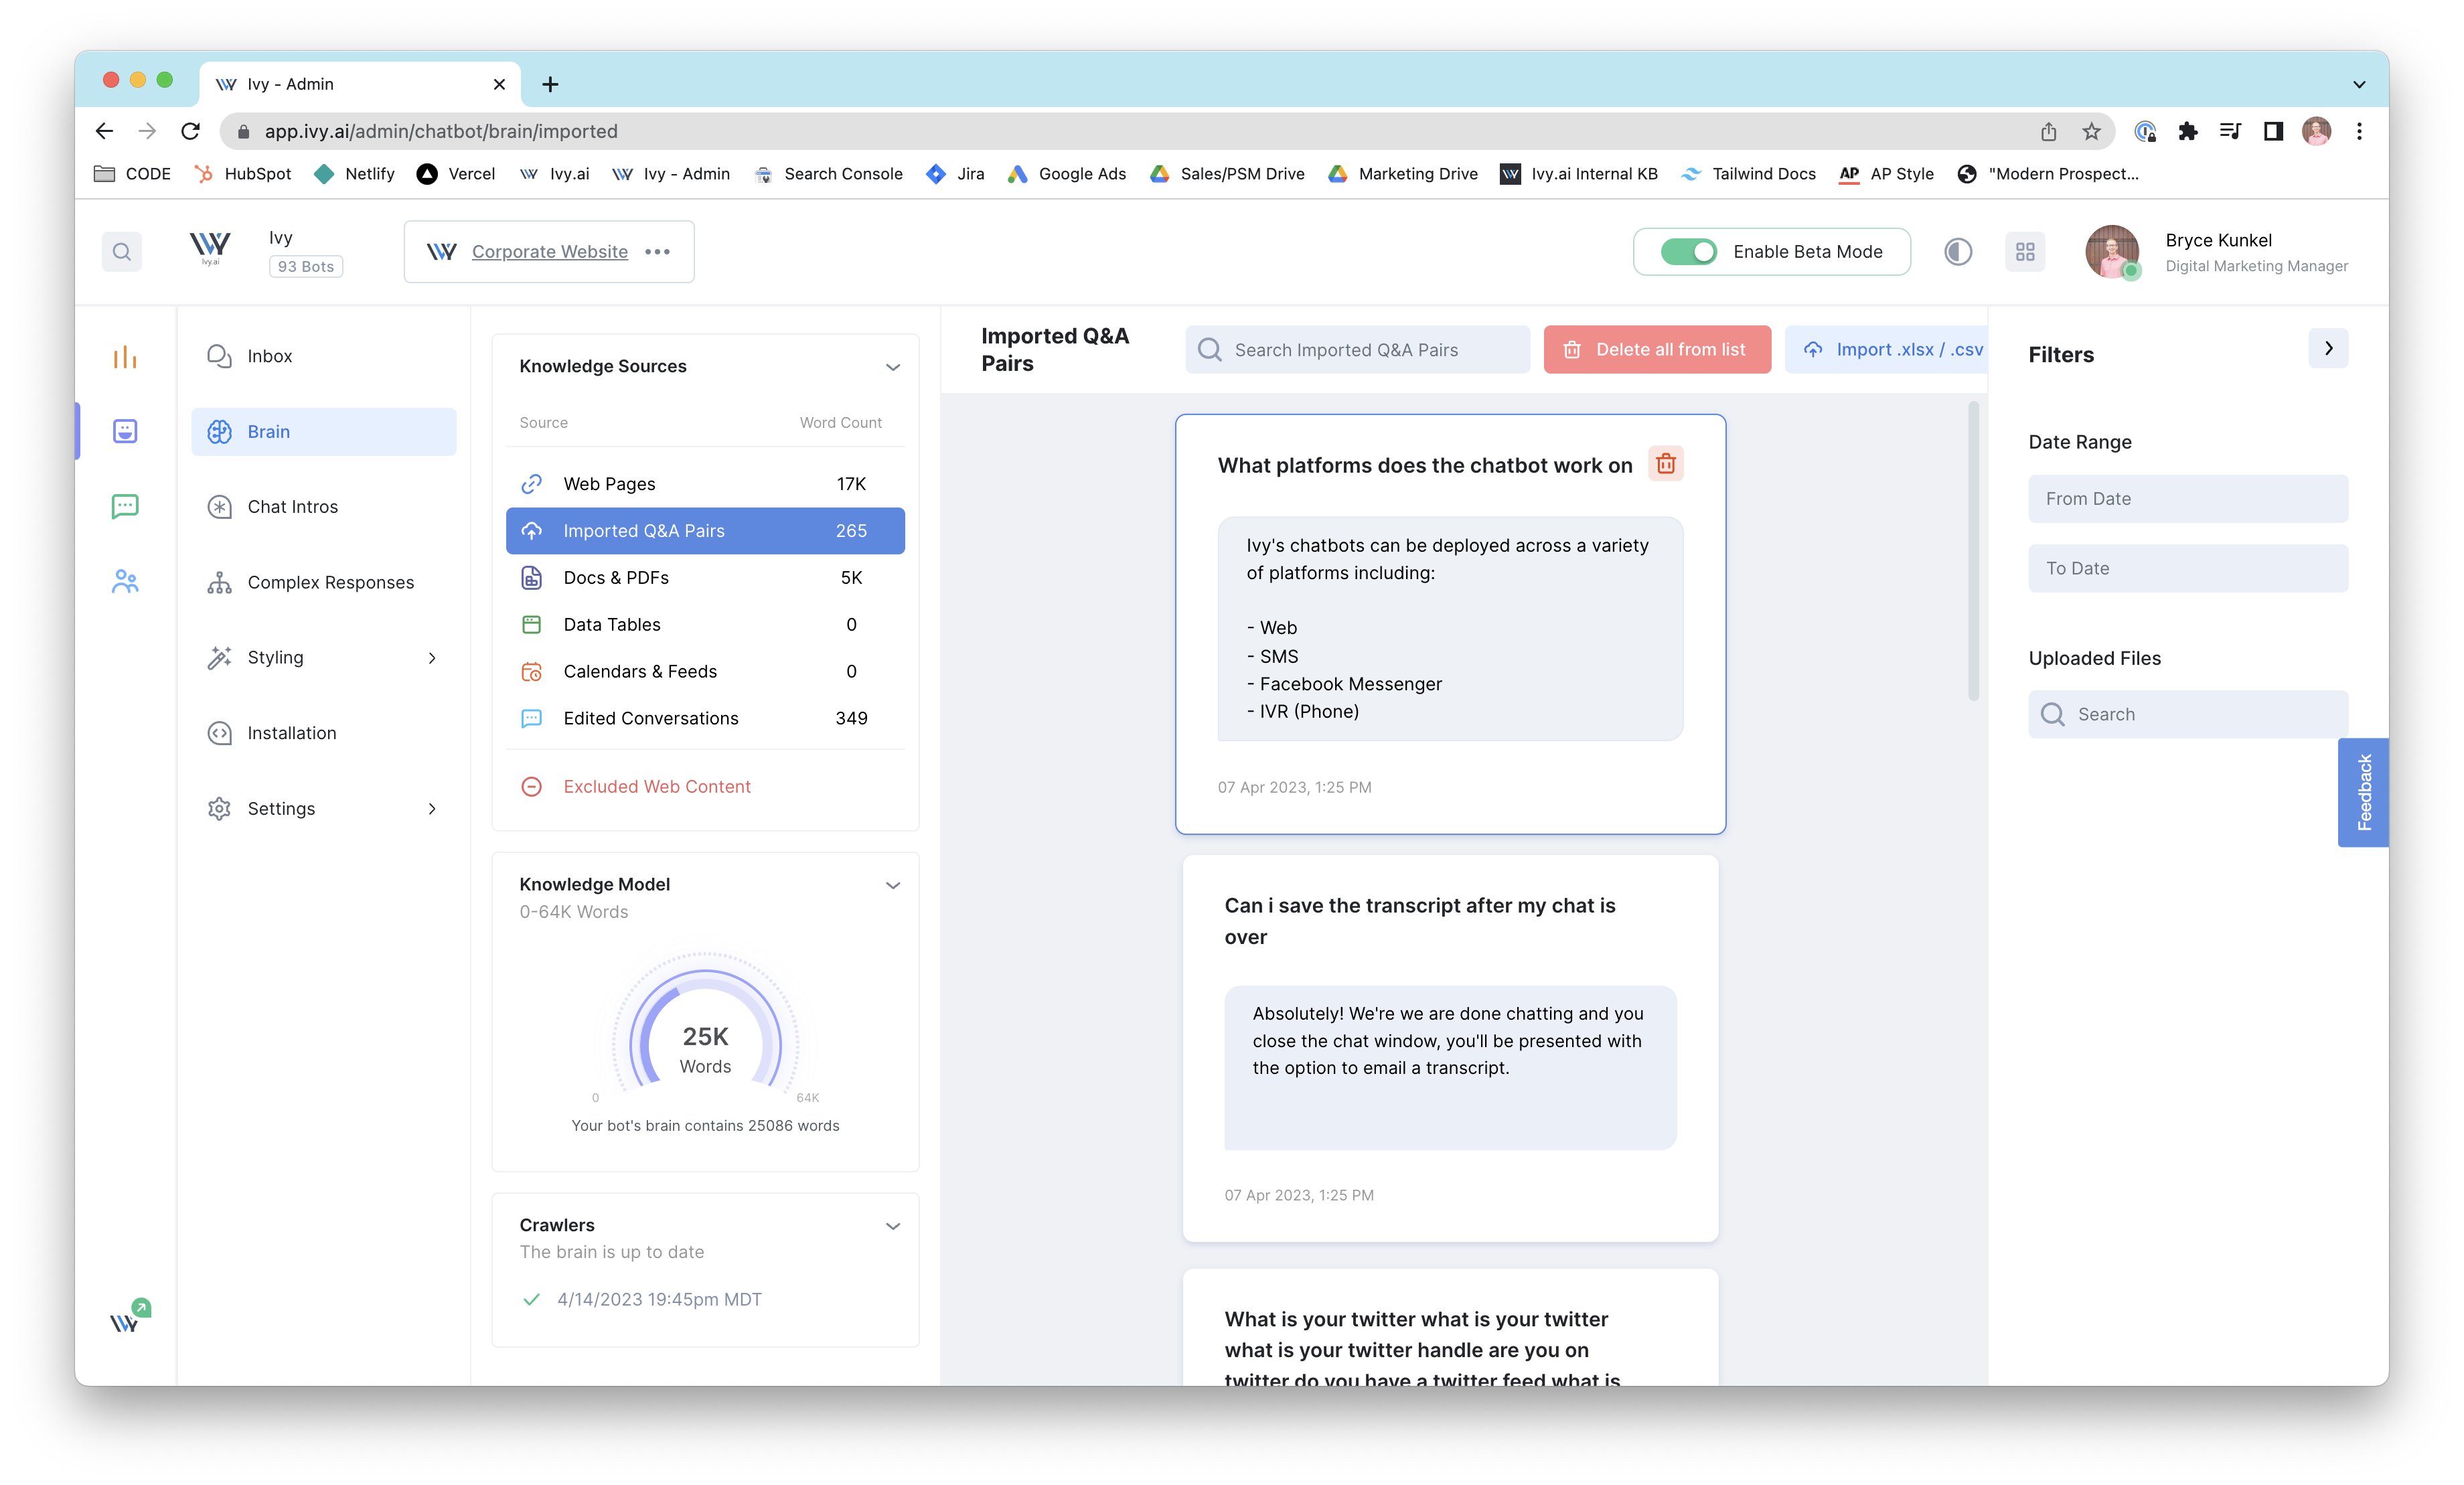Open the analytics bar-chart icon in sidebar
The height and width of the screenshot is (1485, 2464).
point(124,356)
